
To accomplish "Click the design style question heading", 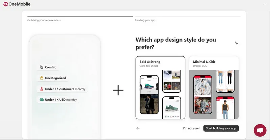I will pyautogui.click(x=175, y=43).
